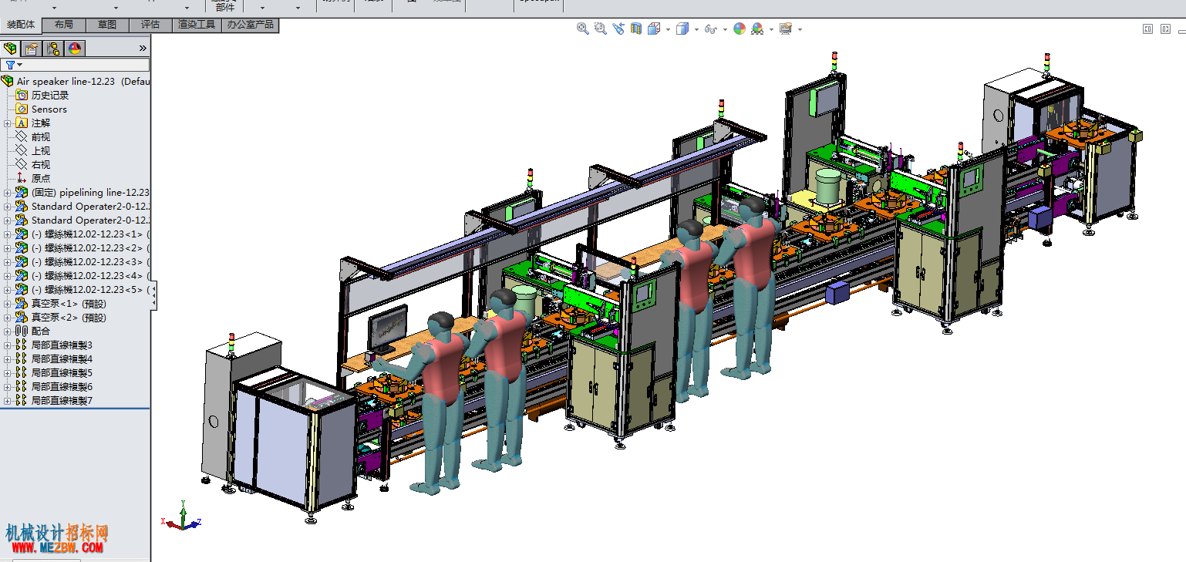Image resolution: width=1186 pixels, height=562 pixels.
Task: Expand the (固定) pipelining line-12.23 component
Action: tap(8, 193)
